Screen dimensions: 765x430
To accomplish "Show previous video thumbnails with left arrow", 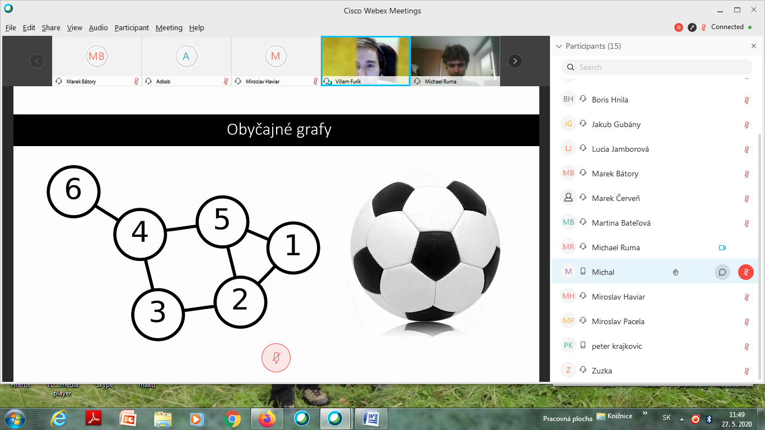I will 37,61.
